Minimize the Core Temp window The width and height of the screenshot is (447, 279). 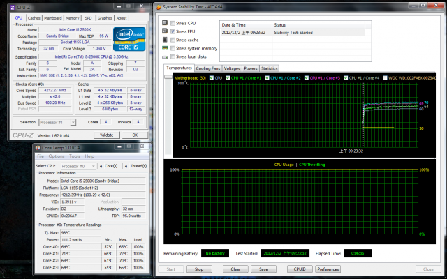(x=119, y=147)
